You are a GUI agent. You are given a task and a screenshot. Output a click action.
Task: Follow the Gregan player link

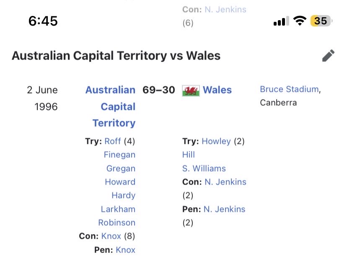pyautogui.click(x=121, y=168)
